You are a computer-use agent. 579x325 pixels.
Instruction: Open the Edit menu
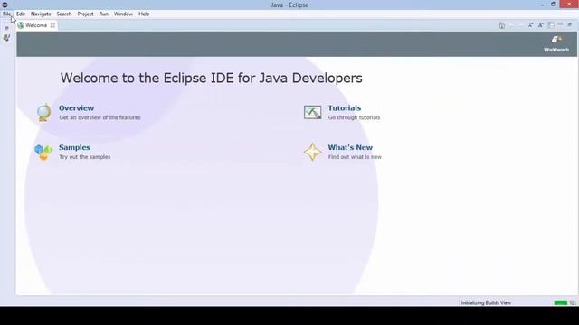tap(21, 14)
